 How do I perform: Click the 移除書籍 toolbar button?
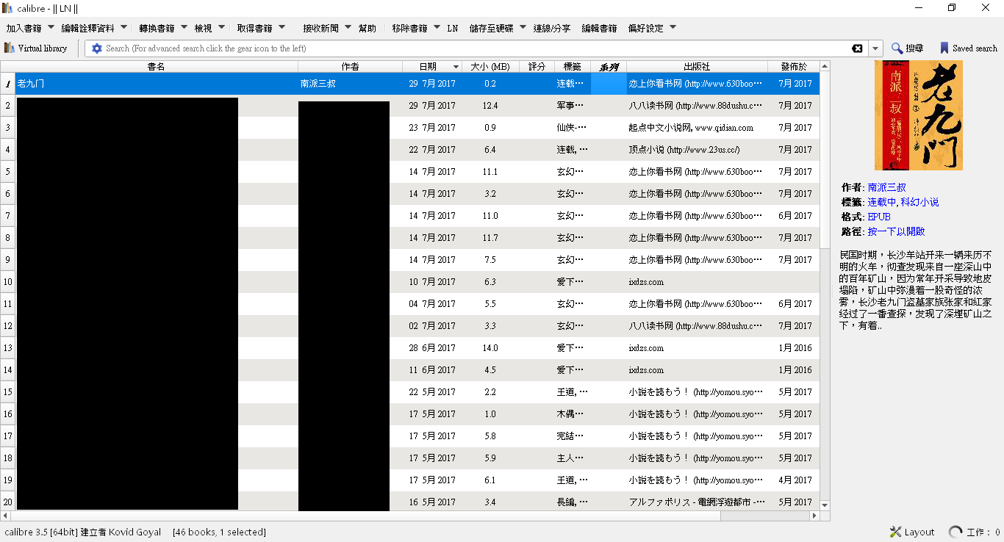coord(409,29)
